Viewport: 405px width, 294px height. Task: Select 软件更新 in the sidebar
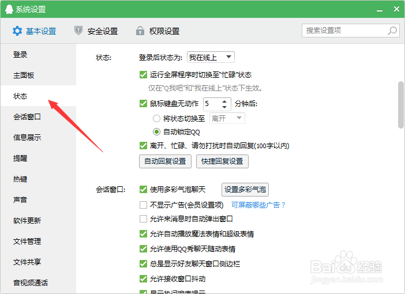point(38,220)
